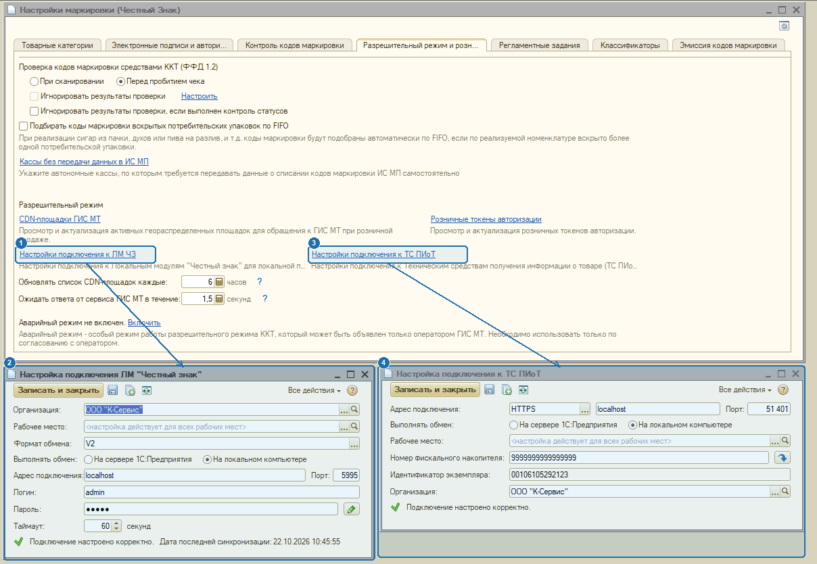Increase the Таймаут value with the spinner

coord(116,523)
